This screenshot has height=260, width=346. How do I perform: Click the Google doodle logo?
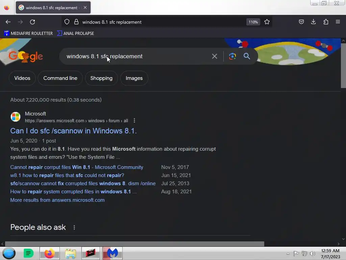click(26, 56)
